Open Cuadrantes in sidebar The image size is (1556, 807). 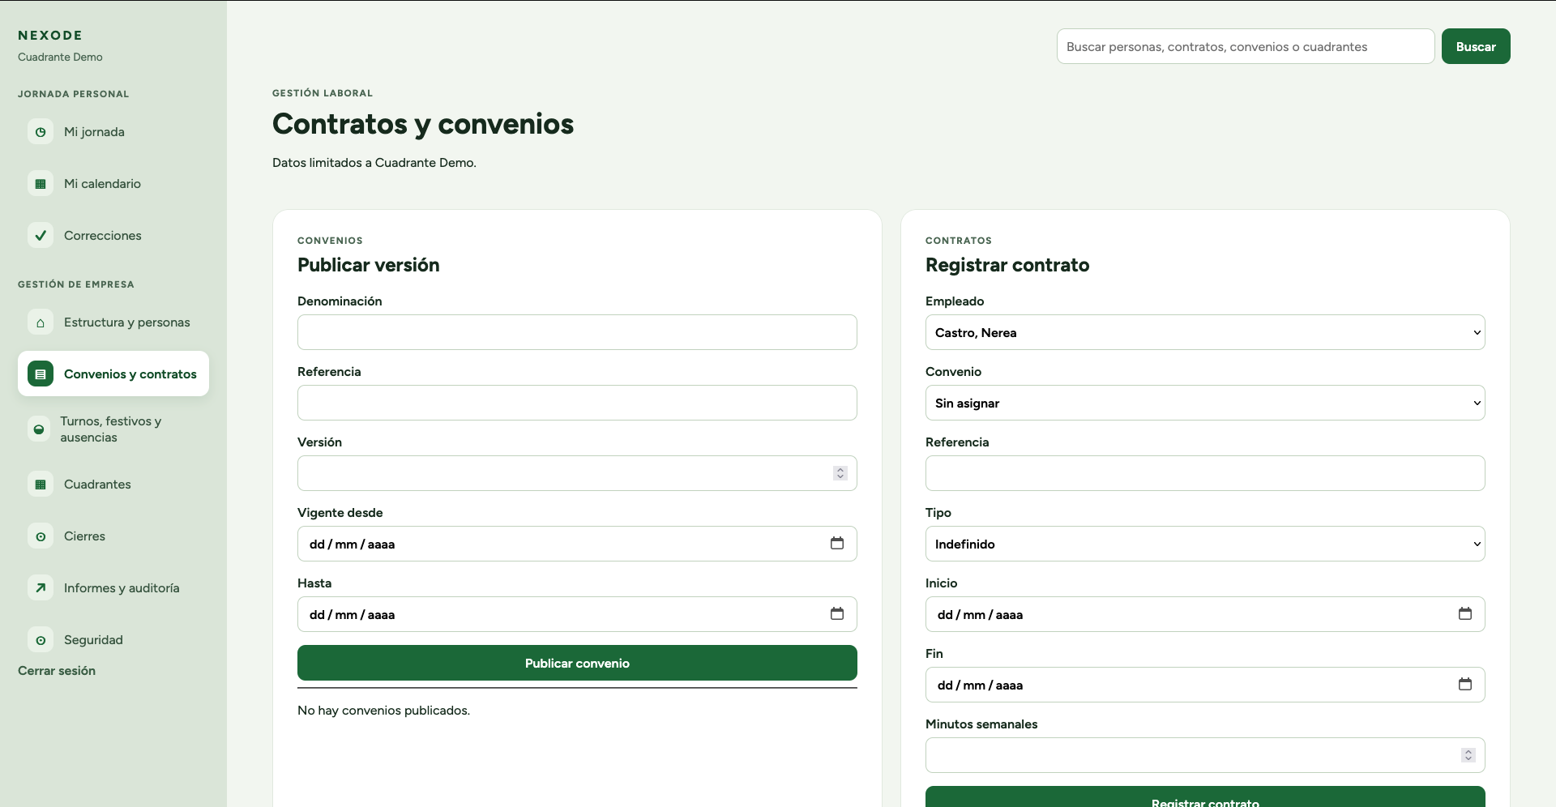click(113, 484)
